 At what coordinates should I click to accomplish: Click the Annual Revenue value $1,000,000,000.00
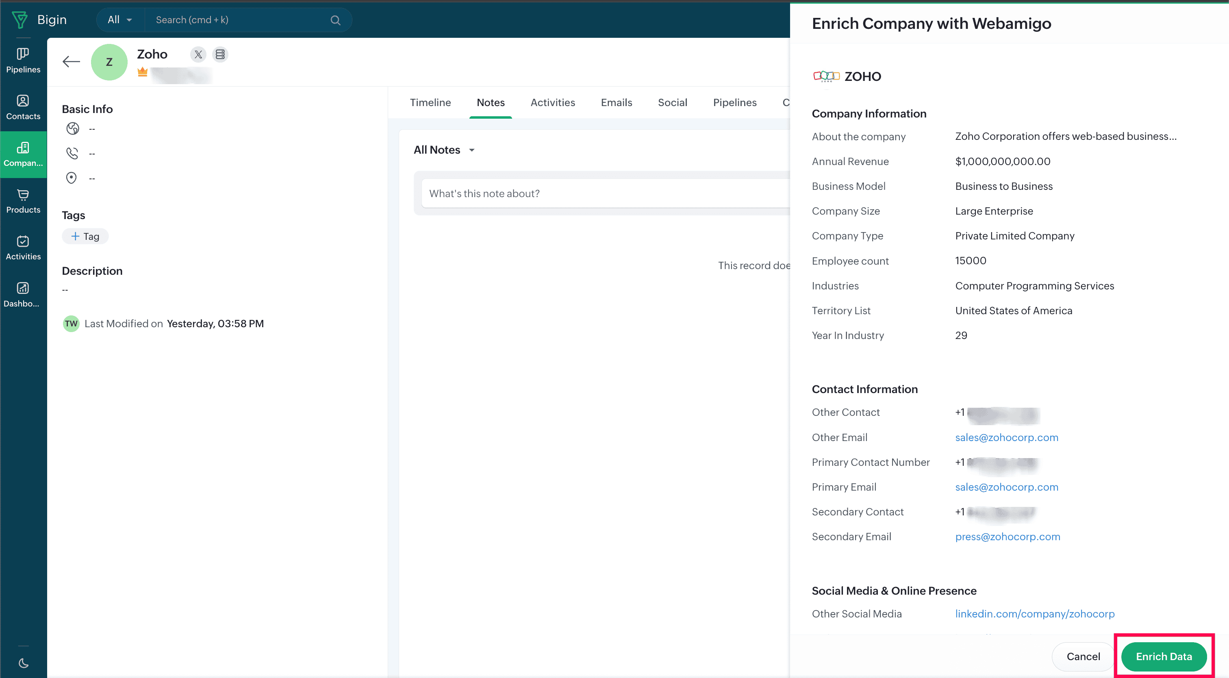[1003, 161]
